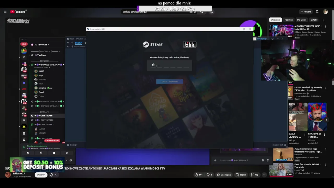
Task: Click the blik logo in payment window
Action: (190, 45)
